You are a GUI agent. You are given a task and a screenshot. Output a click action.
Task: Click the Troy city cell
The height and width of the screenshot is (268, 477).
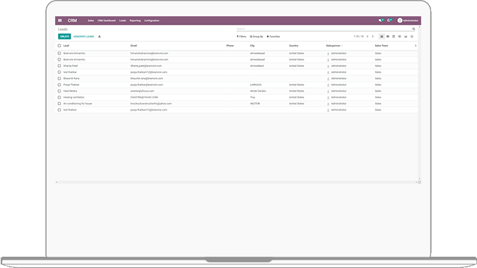click(252, 97)
